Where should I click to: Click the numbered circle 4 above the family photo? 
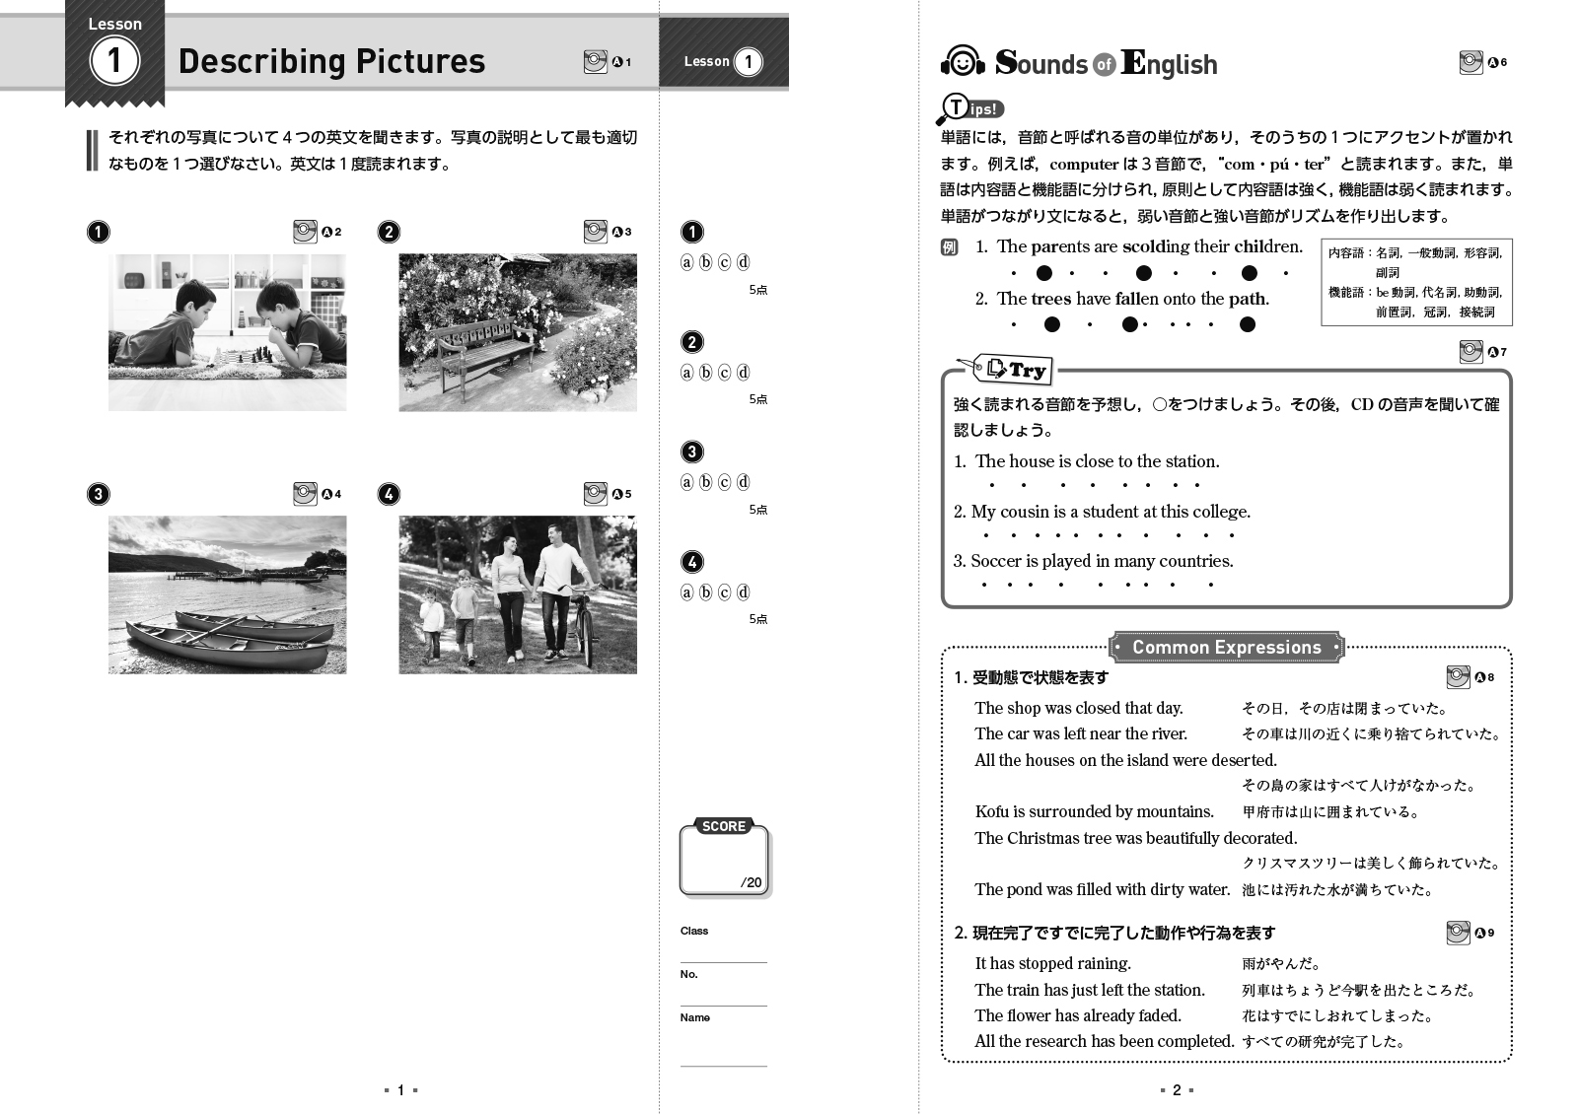(389, 494)
